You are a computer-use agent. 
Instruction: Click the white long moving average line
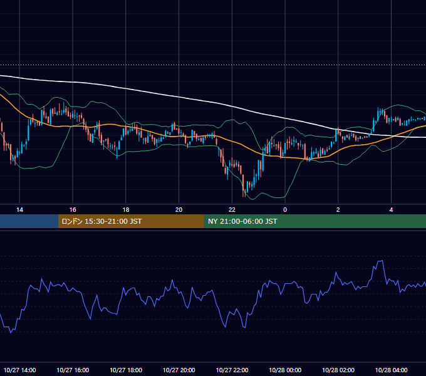coord(213,103)
